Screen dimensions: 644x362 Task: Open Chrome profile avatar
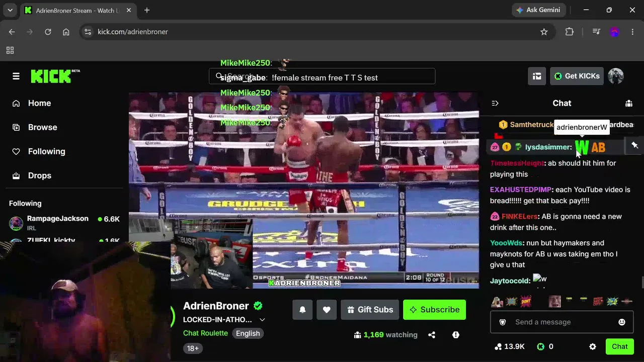coord(614,32)
